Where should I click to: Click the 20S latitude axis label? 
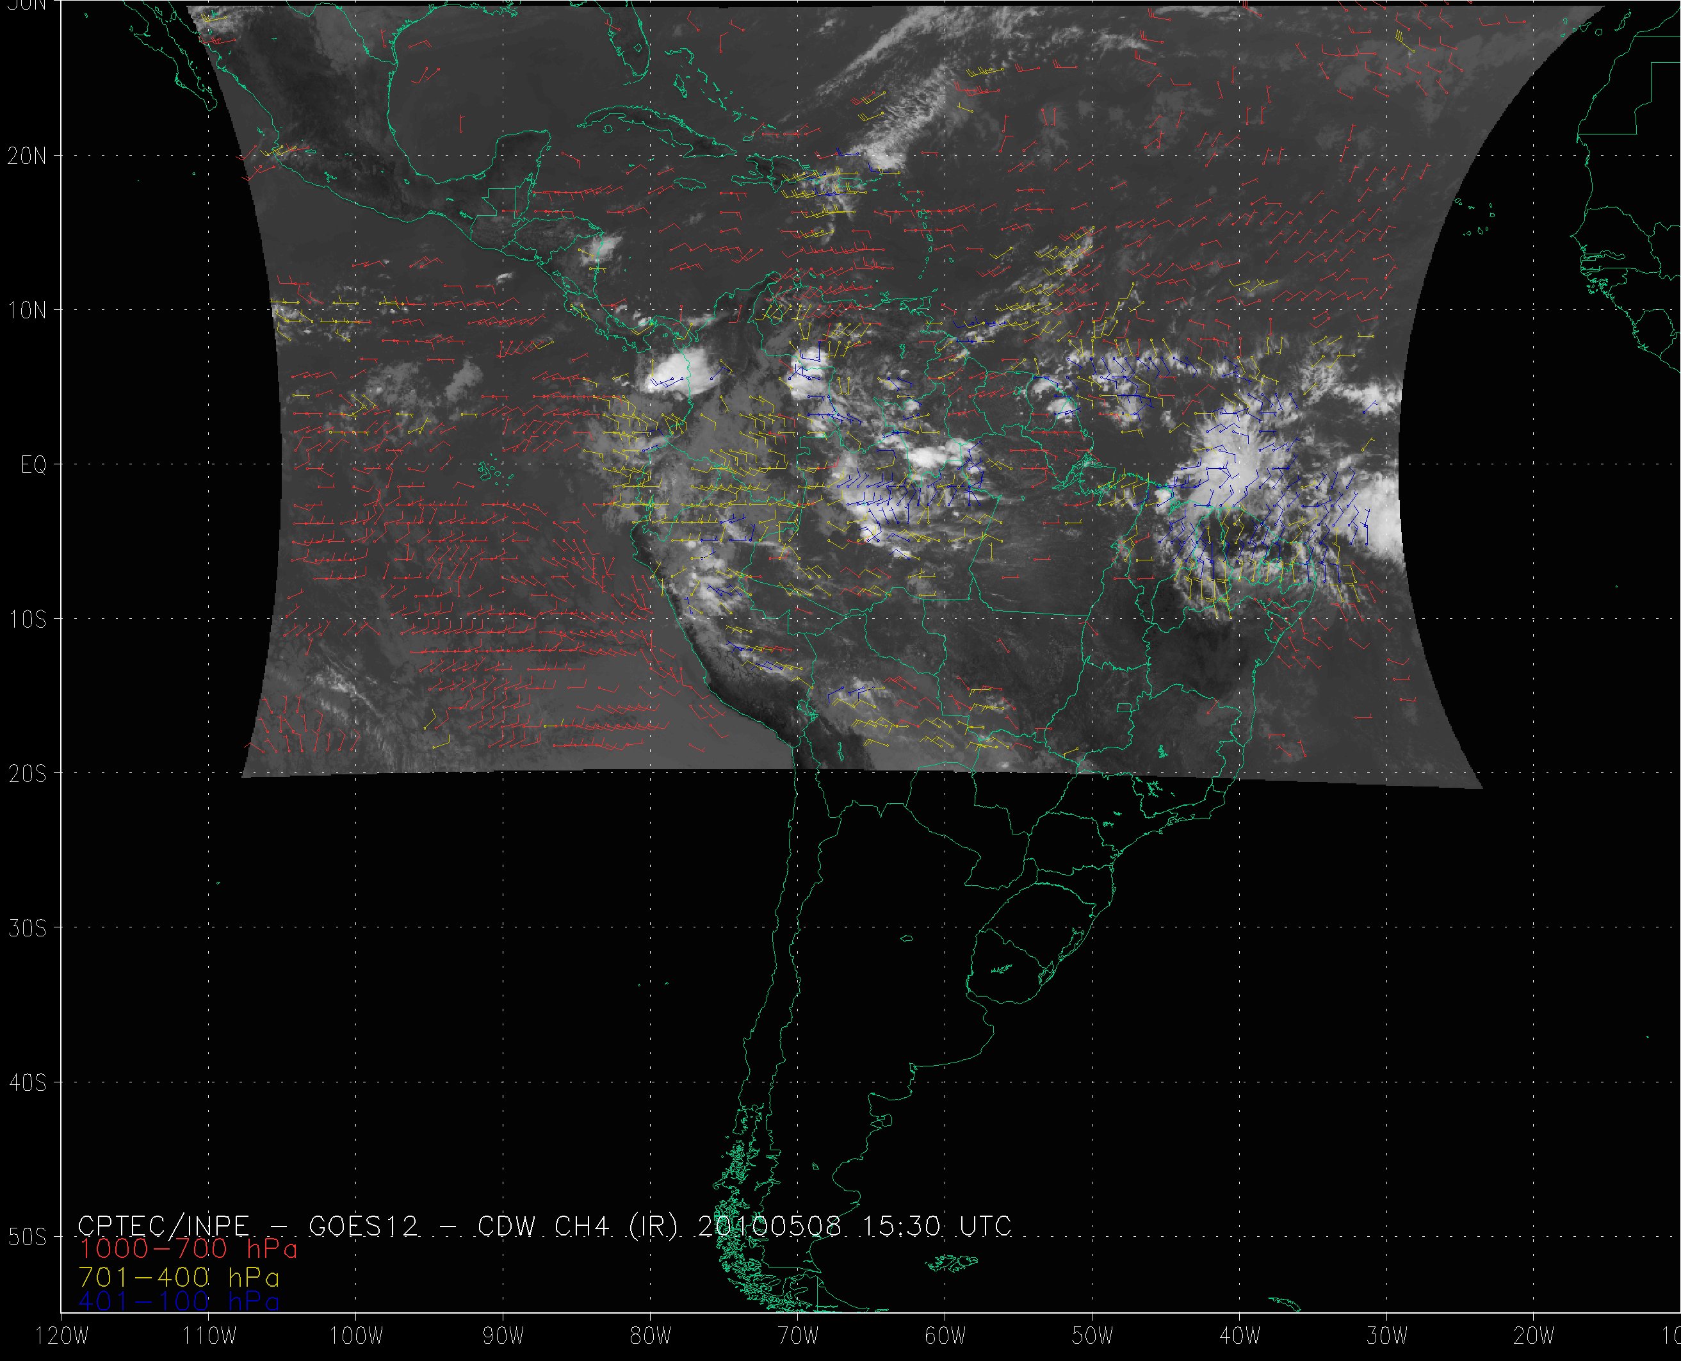(x=27, y=774)
